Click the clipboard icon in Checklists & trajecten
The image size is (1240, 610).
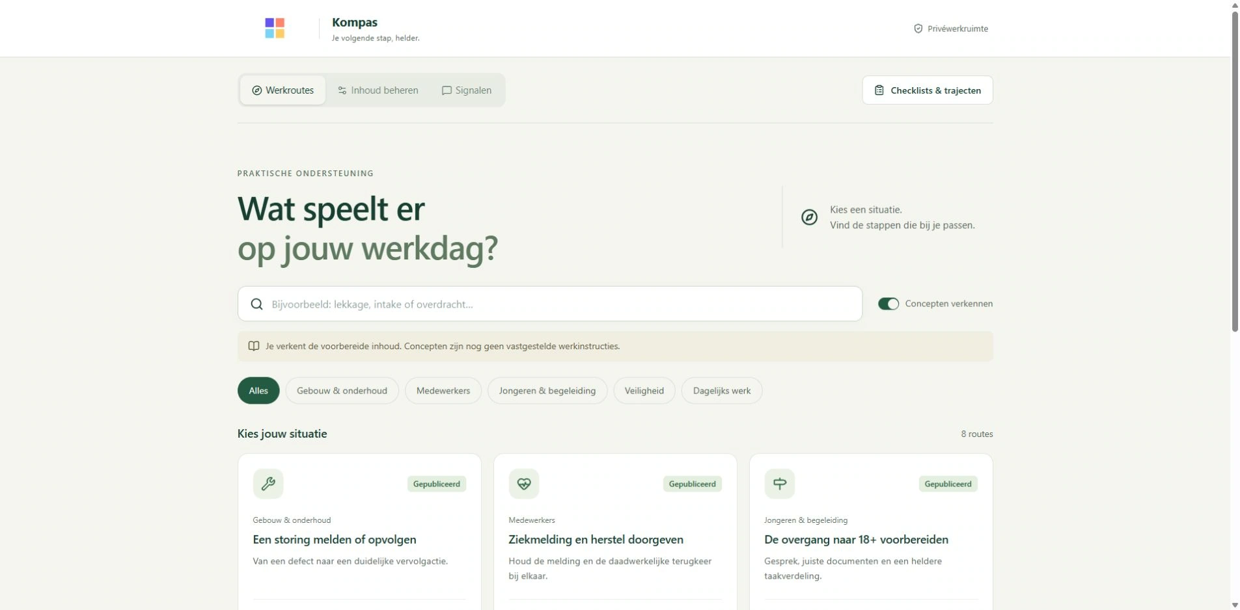click(879, 90)
